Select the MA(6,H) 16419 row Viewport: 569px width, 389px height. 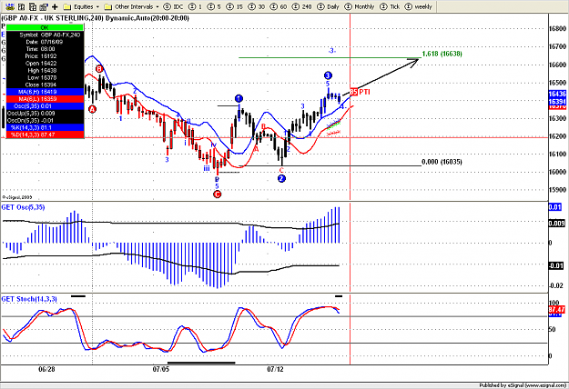45,92
